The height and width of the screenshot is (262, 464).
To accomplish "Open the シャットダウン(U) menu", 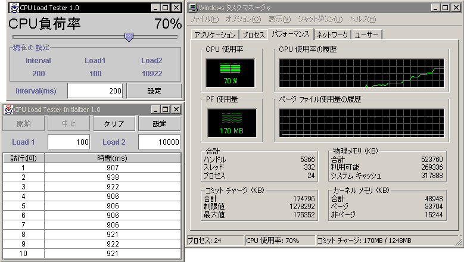I will (x=320, y=19).
